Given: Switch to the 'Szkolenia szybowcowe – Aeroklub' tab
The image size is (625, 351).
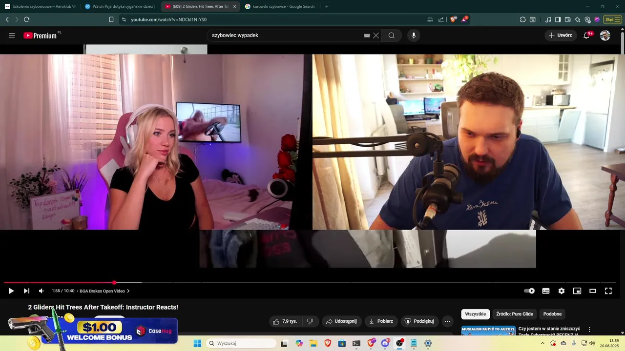Looking at the screenshot, I should [40, 6].
